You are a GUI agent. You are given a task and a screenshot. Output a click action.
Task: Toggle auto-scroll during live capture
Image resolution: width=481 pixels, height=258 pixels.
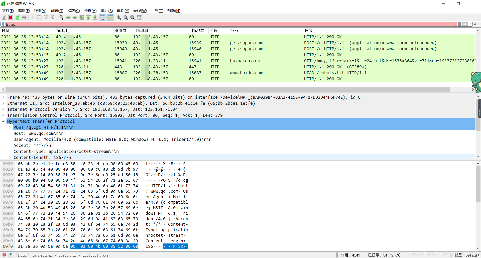pos(102,18)
